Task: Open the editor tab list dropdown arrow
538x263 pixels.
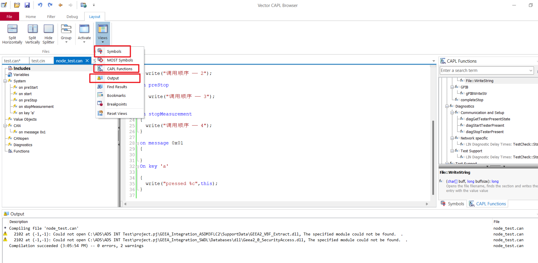Action: coord(433,61)
